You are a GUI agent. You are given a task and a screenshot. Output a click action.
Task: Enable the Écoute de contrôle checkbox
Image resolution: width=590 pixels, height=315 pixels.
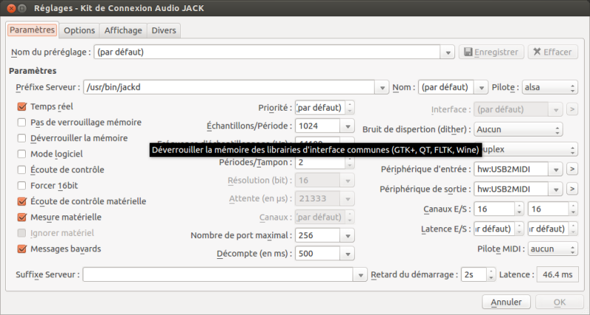pyautogui.click(x=22, y=170)
